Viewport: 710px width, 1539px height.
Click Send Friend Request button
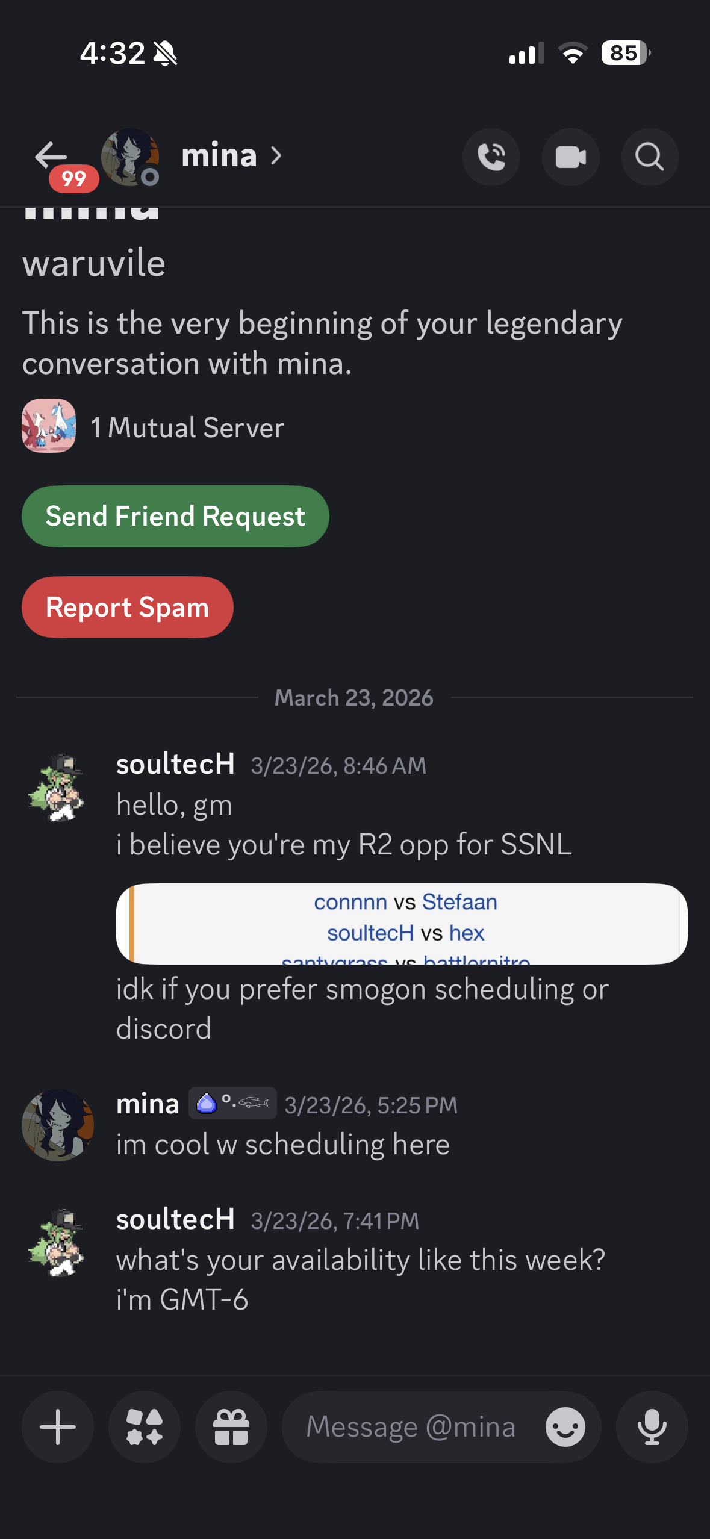coord(175,516)
